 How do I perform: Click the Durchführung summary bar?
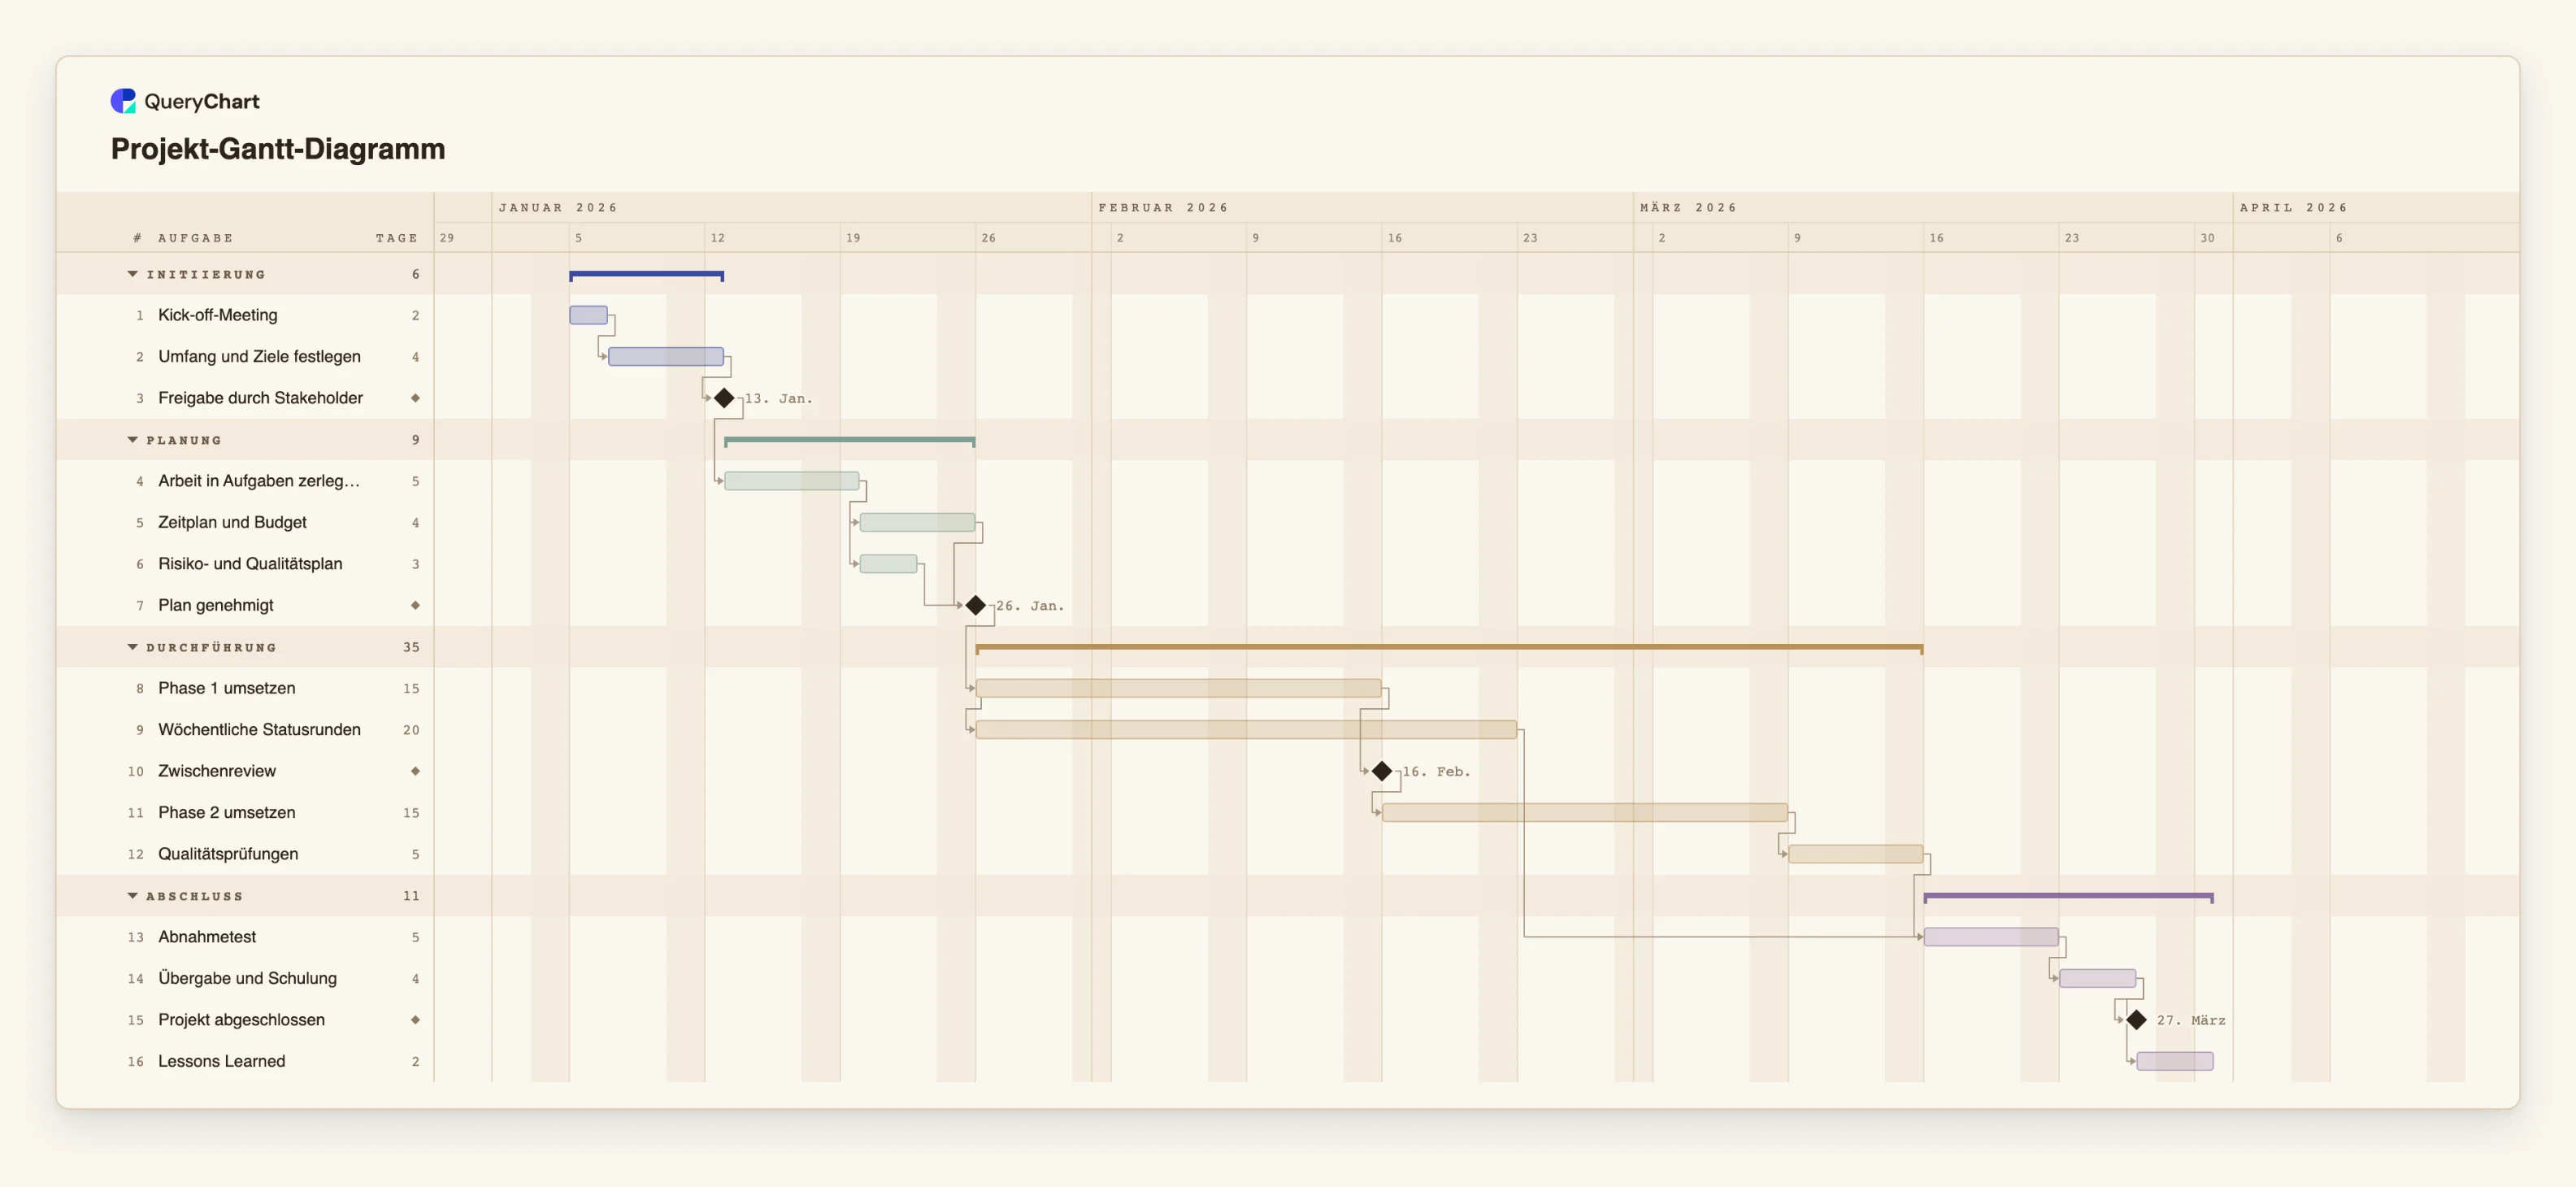pos(1449,648)
